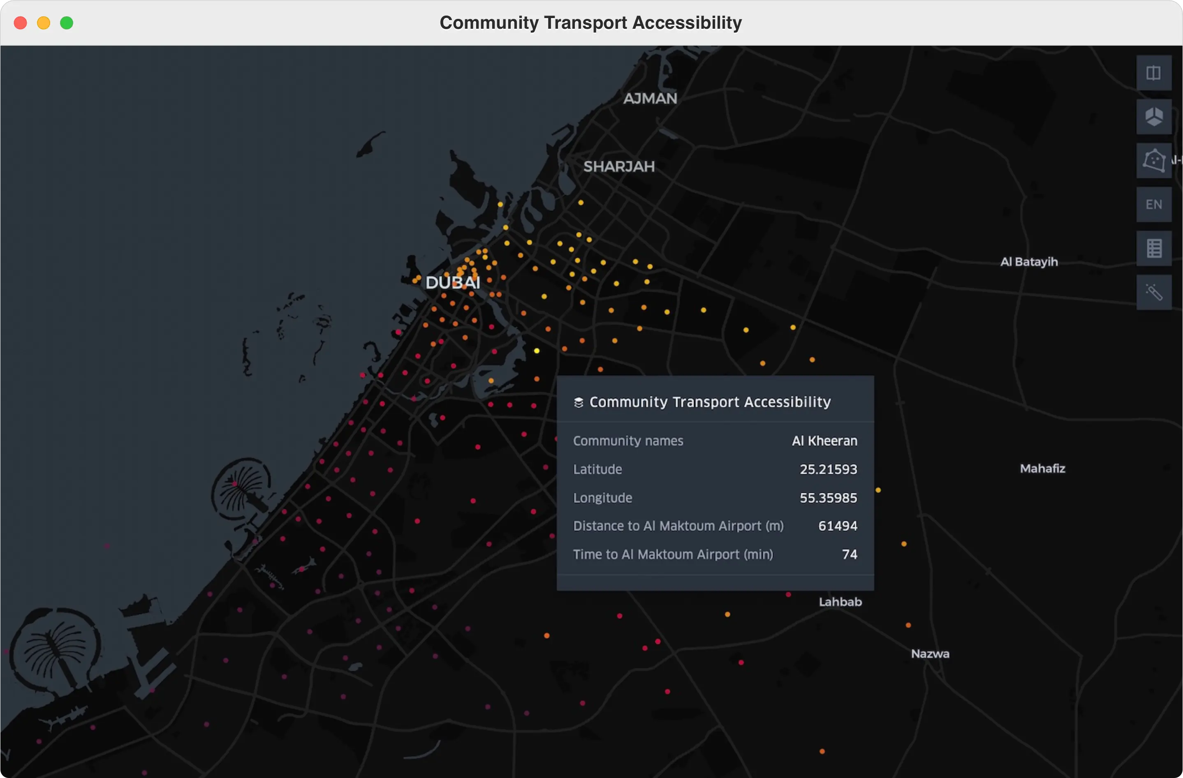Viewport: 1183px width, 778px height.
Task: Click the bright yellow highlighted community point
Action: coord(536,351)
